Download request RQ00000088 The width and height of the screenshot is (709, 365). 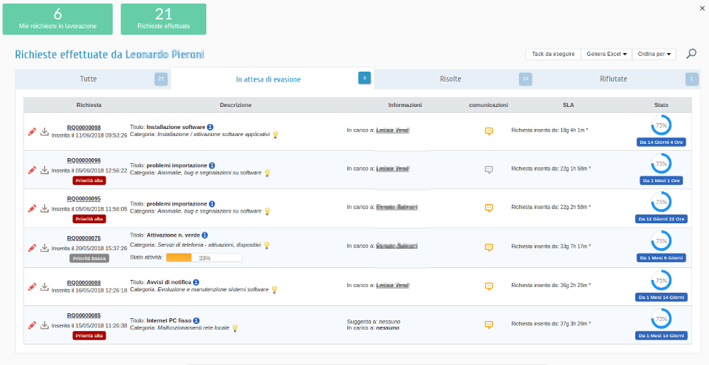click(x=44, y=286)
